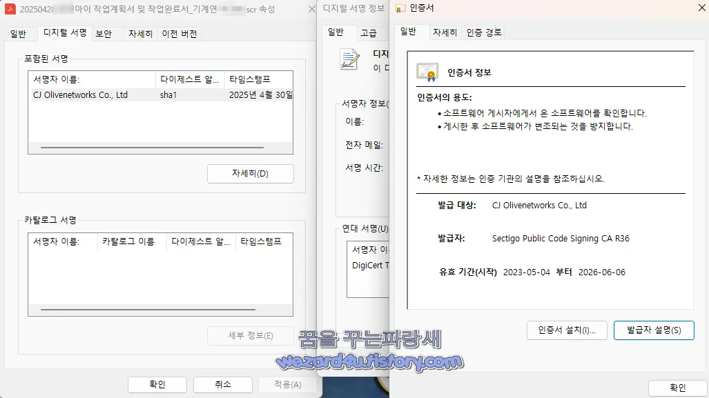Image resolution: width=709 pixels, height=398 pixels.
Task: Switch to the 이전 버전 tab
Action: 179,34
